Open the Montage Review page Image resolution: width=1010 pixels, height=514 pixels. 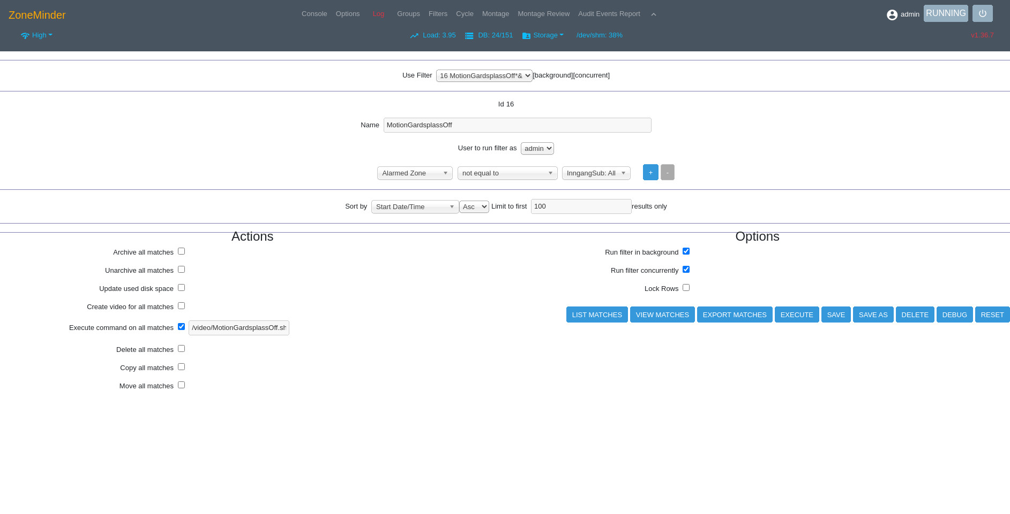[543, 14]
